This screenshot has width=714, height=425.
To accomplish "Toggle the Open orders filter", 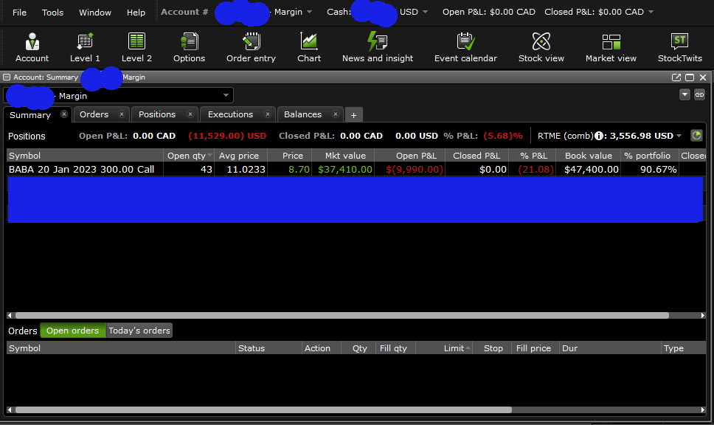I will click(x=72, y=331).
